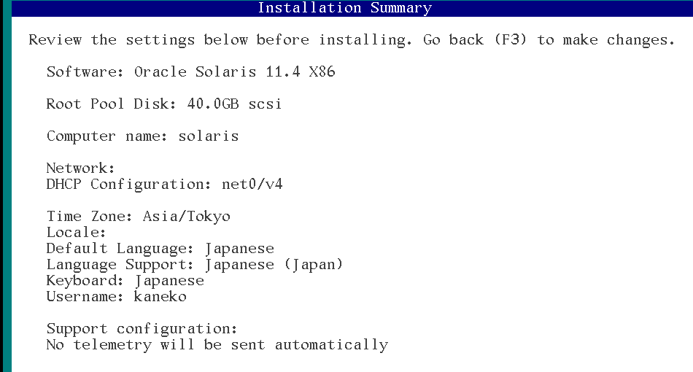693x372 pixels.
Task: Click the Locale: heading
Action: click(76, 233)
